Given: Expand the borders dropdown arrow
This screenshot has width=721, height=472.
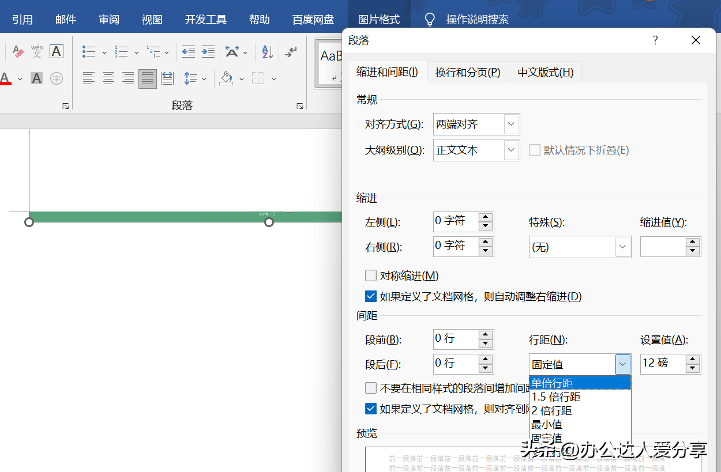Looking at the screenshot, I should click(x=273, y=79).
